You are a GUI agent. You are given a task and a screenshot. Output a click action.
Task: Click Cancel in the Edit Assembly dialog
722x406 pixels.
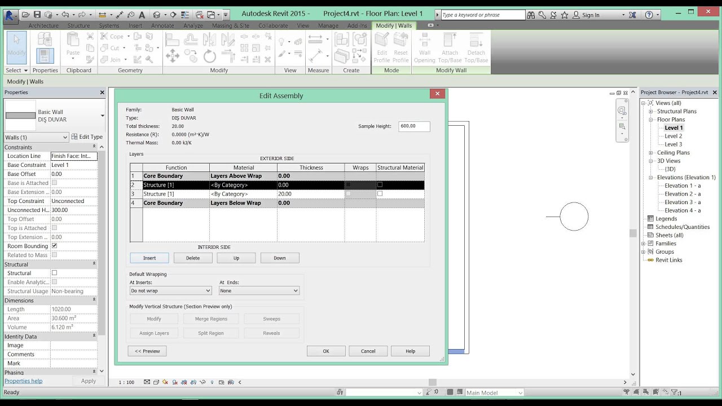click(368, 351)
